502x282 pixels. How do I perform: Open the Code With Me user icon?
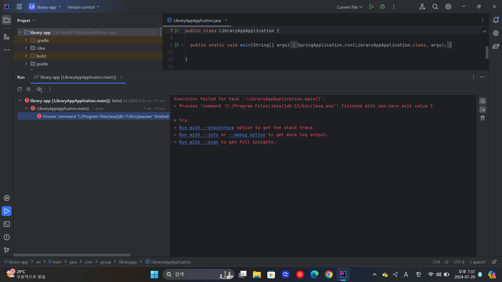point(422,7)
